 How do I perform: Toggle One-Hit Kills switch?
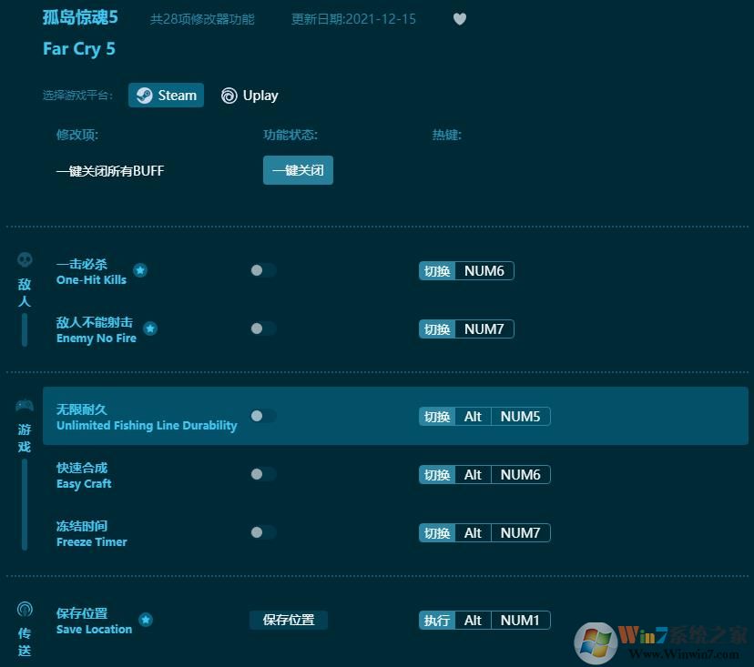pyautogui.click(x=263, y=270)
